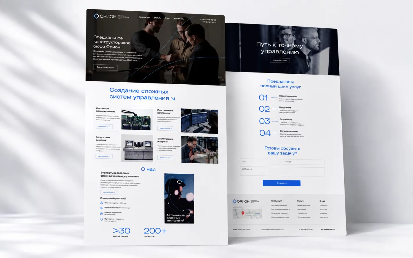Image resolution: width=413 pixels, height=258 pixels.
Task: Click the 'Качество и надежность' bullet icon
Action: point(102,213)
